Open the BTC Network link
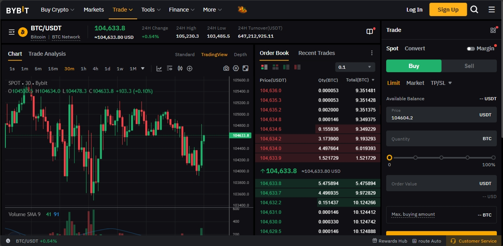 [66, 37]
